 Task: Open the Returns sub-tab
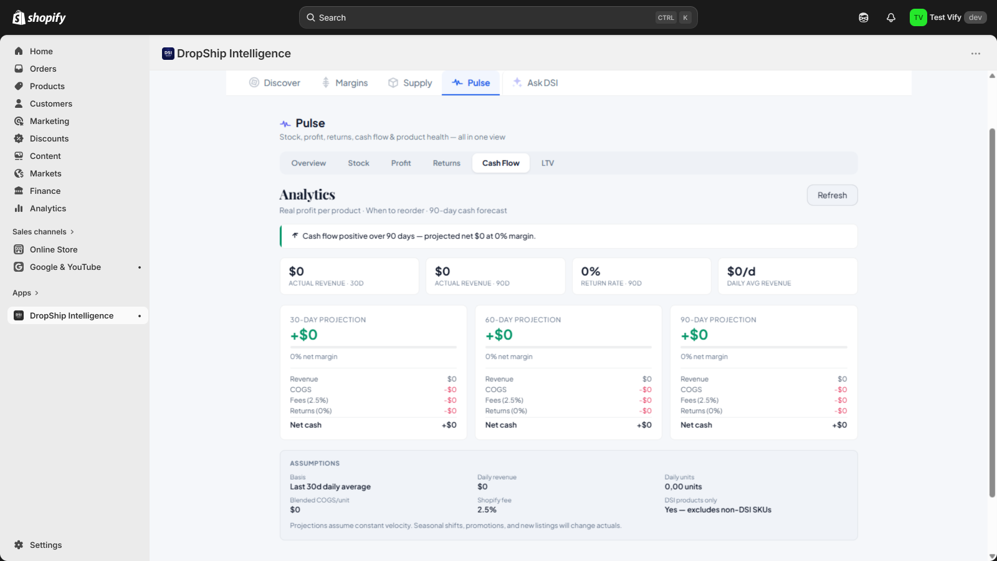pos(447,163)
